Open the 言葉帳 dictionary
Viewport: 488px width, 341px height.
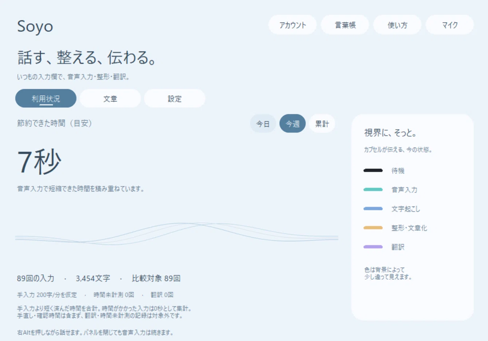345,25
